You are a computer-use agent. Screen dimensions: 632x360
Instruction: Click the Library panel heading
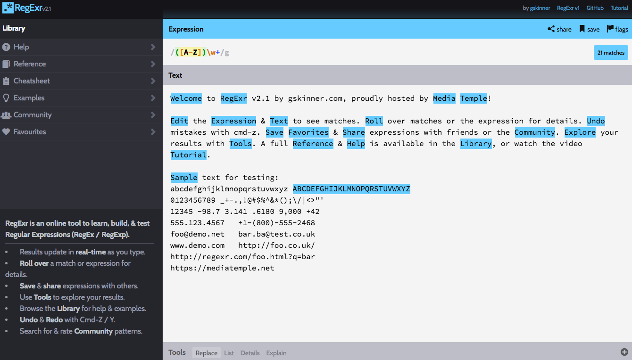(14, 28)
